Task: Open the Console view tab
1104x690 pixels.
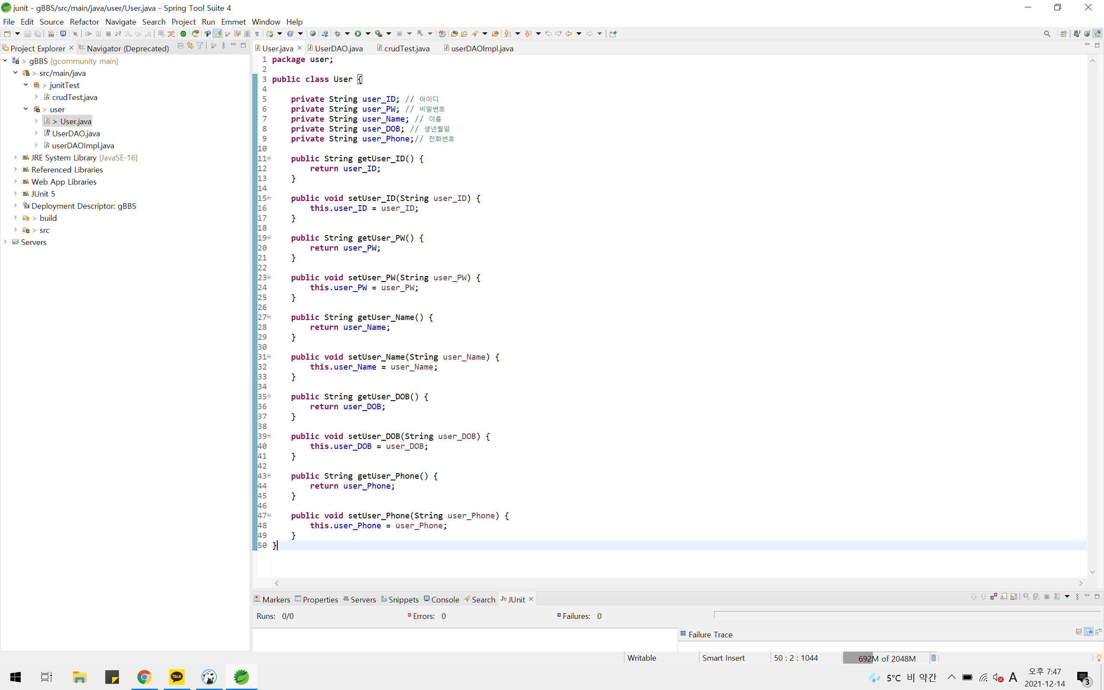Action: (x=444, y=599)
